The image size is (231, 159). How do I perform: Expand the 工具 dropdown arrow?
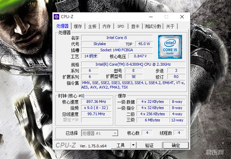(133, 145)
